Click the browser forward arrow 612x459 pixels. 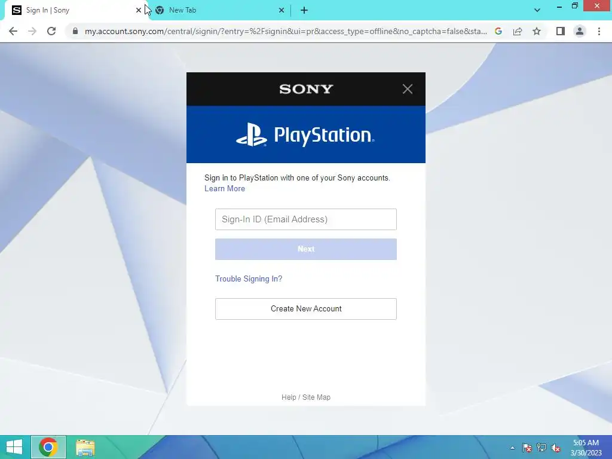coord(32,31)
